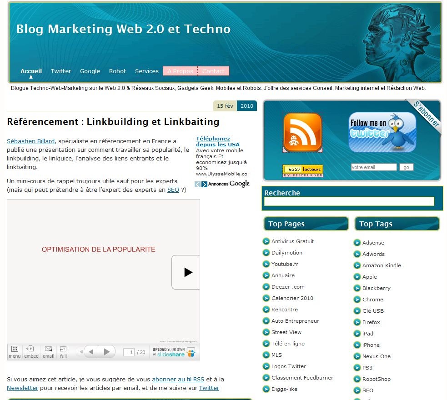Open the Feedburner 6327 lecteurs counter badge
Viewport: 447px width, 400px height.
pos(303,171)
